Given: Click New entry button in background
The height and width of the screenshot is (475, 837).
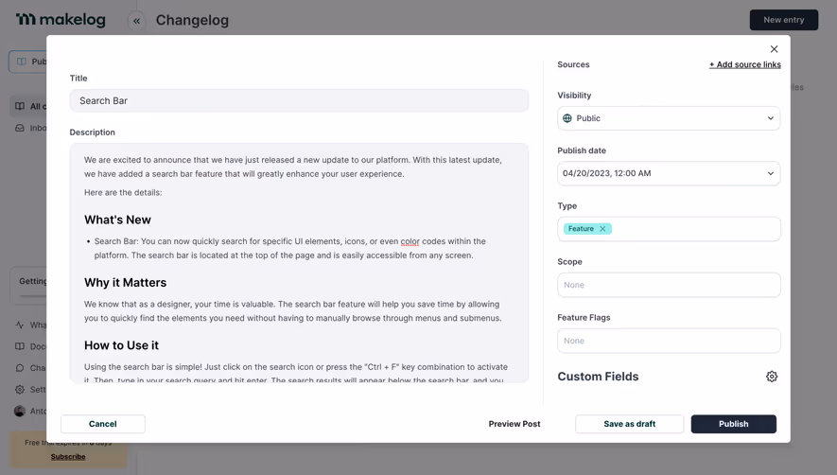Looking at the screenshot, I should coord(784,20).
